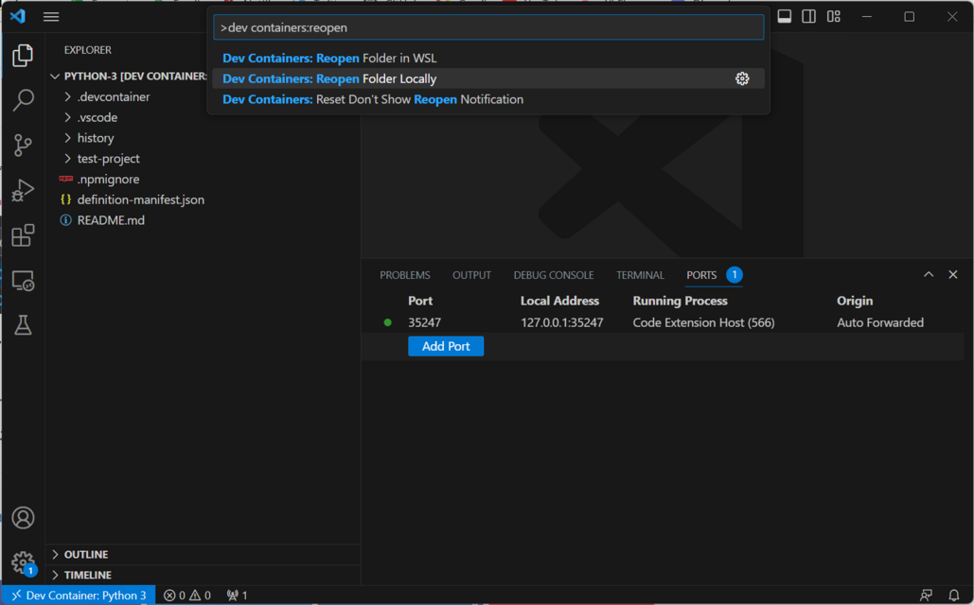Configure keybinding gear for Reopen Folder Locally

(742, 78)
